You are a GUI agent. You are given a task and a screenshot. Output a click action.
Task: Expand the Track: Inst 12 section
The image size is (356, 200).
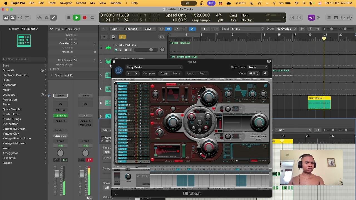tap(51, 75)
